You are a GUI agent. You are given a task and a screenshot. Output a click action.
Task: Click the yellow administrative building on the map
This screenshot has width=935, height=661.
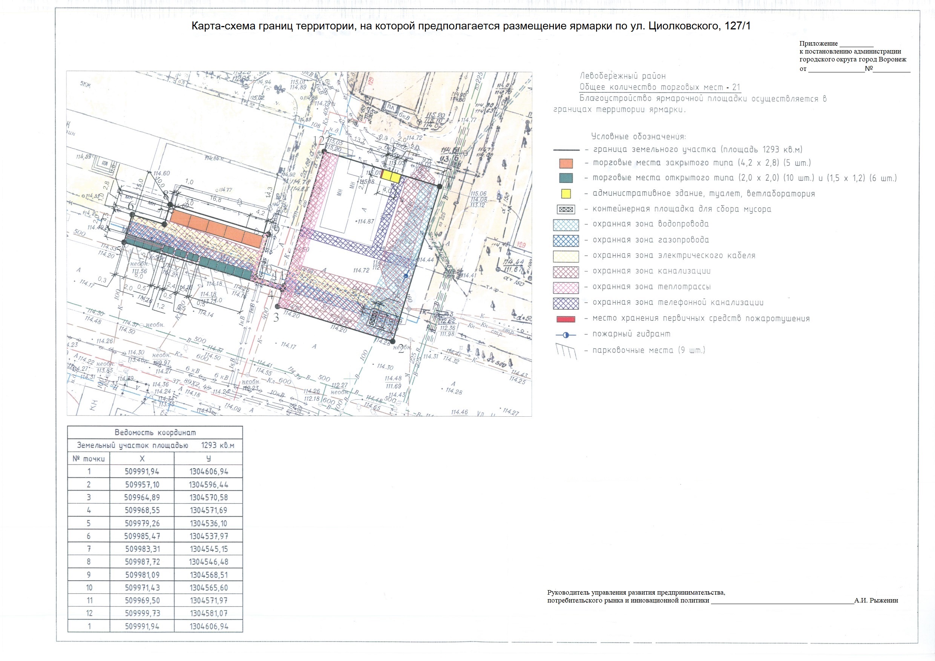tap(391, 176)
